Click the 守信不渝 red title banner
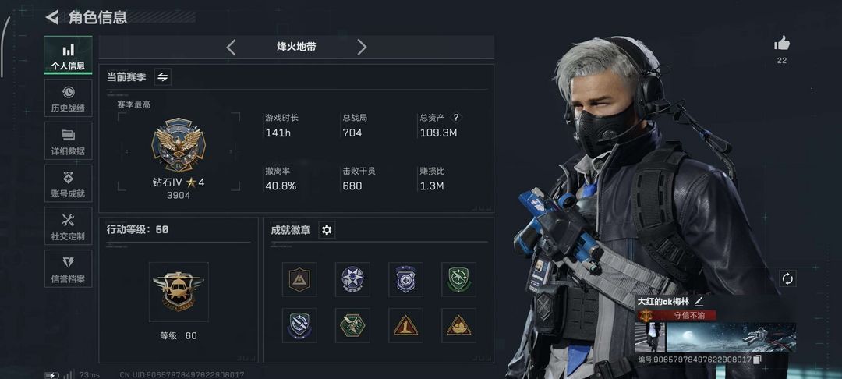 [677, 315]
